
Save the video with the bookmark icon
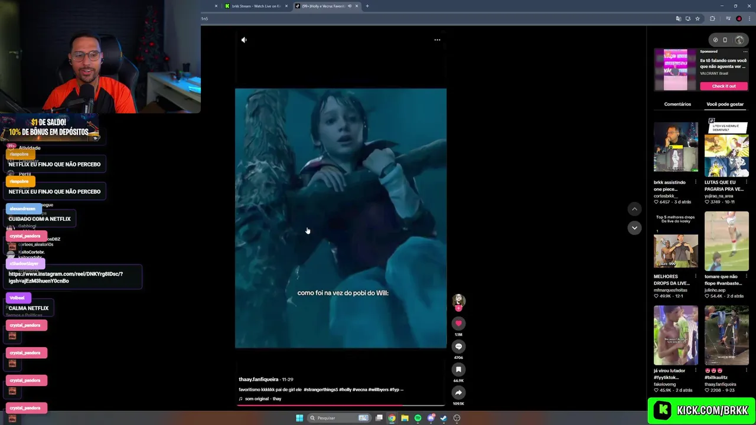point(458,370)
